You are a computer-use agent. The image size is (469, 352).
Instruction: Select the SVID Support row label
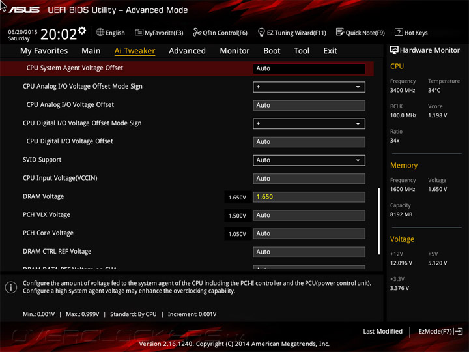coord(42,160)
